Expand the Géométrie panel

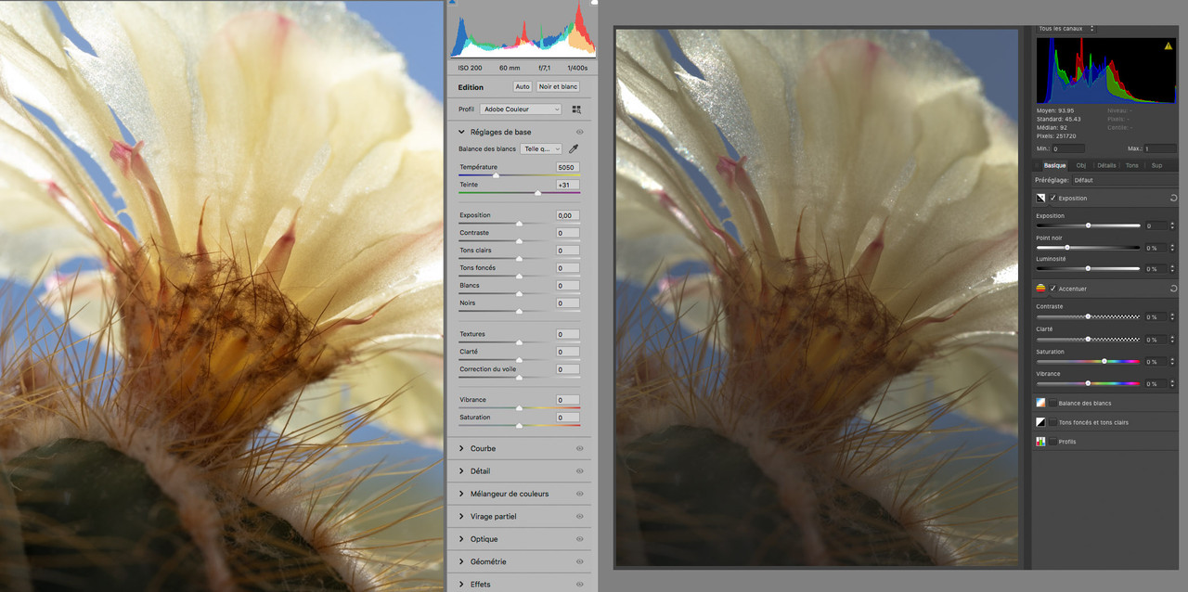[462, 561]
